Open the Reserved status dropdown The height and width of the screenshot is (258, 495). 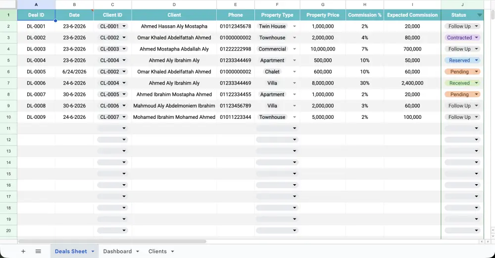pos(476,60)
